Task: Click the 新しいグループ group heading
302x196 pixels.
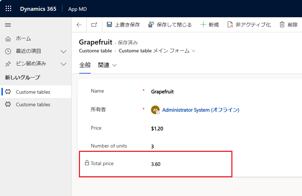Action: click(23, 78)
